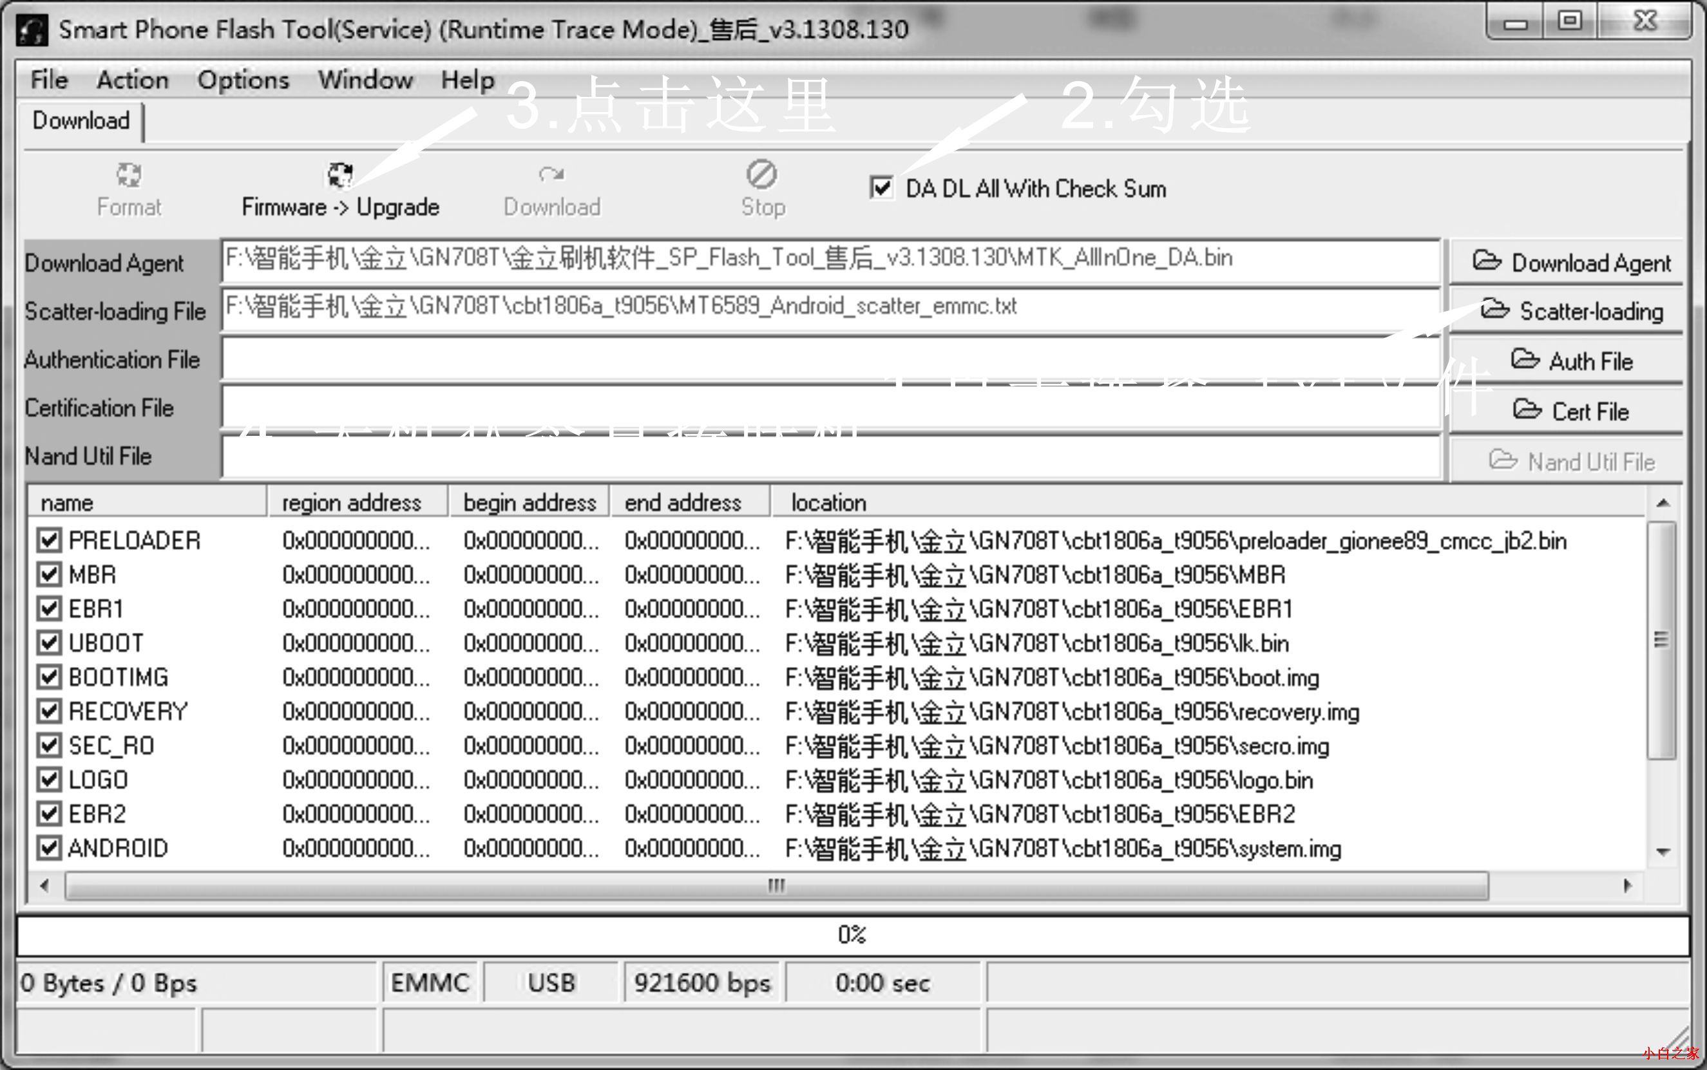
Task: Uncheck the EBR2 partition checkbox
Action: click(49, 814)
